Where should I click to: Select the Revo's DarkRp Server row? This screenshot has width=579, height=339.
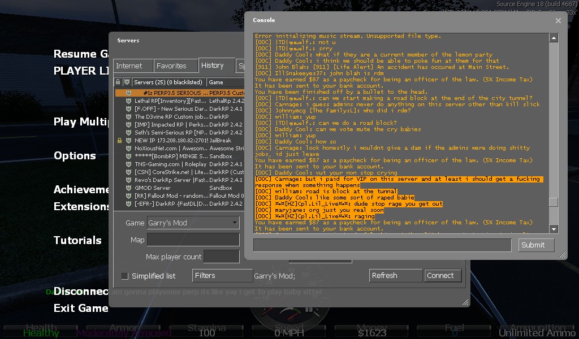[x=179, y=180]
